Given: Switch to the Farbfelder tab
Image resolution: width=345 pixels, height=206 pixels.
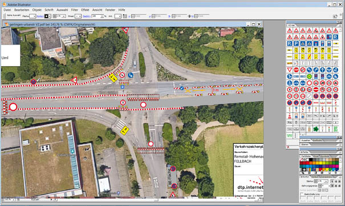Looking at the screenshot, I should click(x=306, y=156).
